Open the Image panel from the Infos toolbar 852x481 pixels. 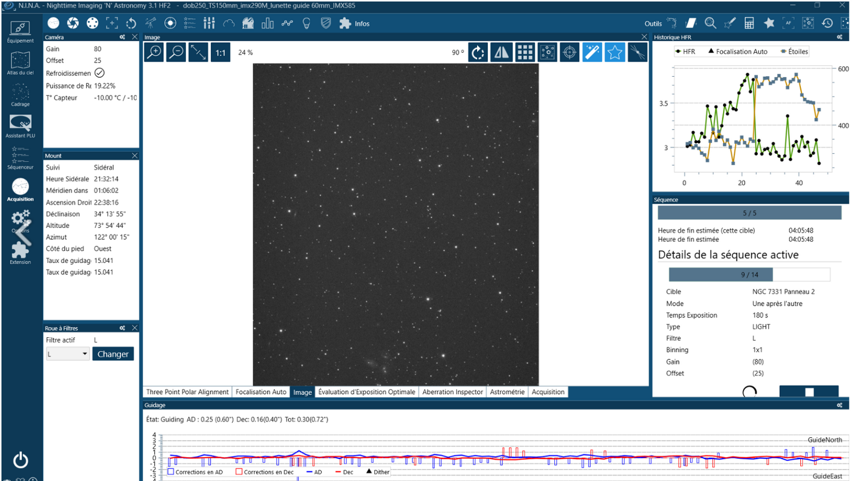[53, 23]
